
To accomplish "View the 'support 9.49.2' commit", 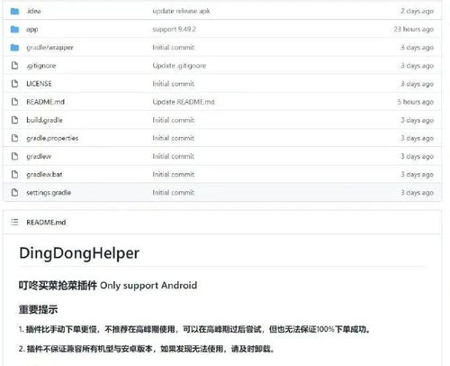I will tap(174, 30).
